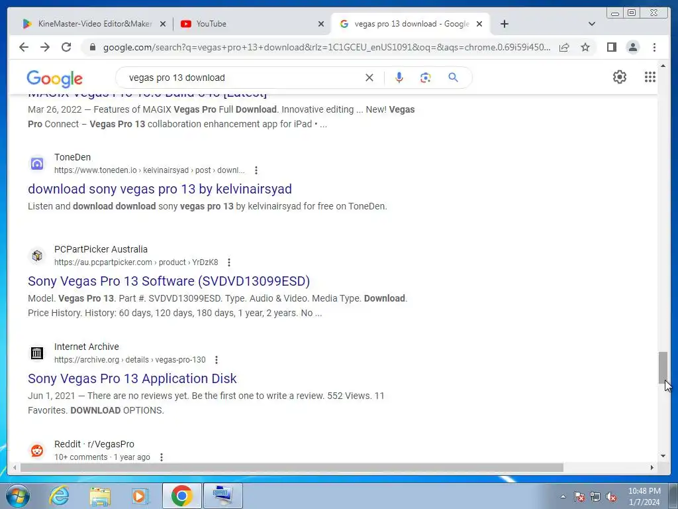678x509 pixels.
Task: Clear the search box with the X
Action: click(369, 78)
